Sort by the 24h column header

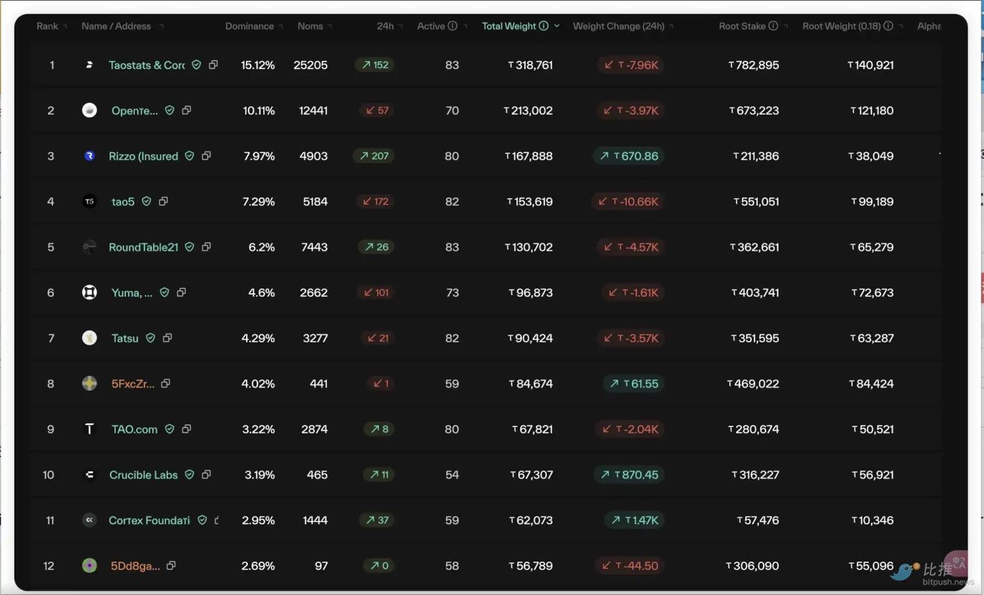tap(385, 26)
